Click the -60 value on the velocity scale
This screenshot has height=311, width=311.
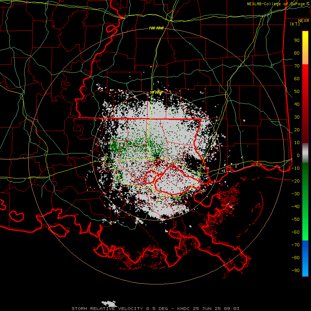295,232
